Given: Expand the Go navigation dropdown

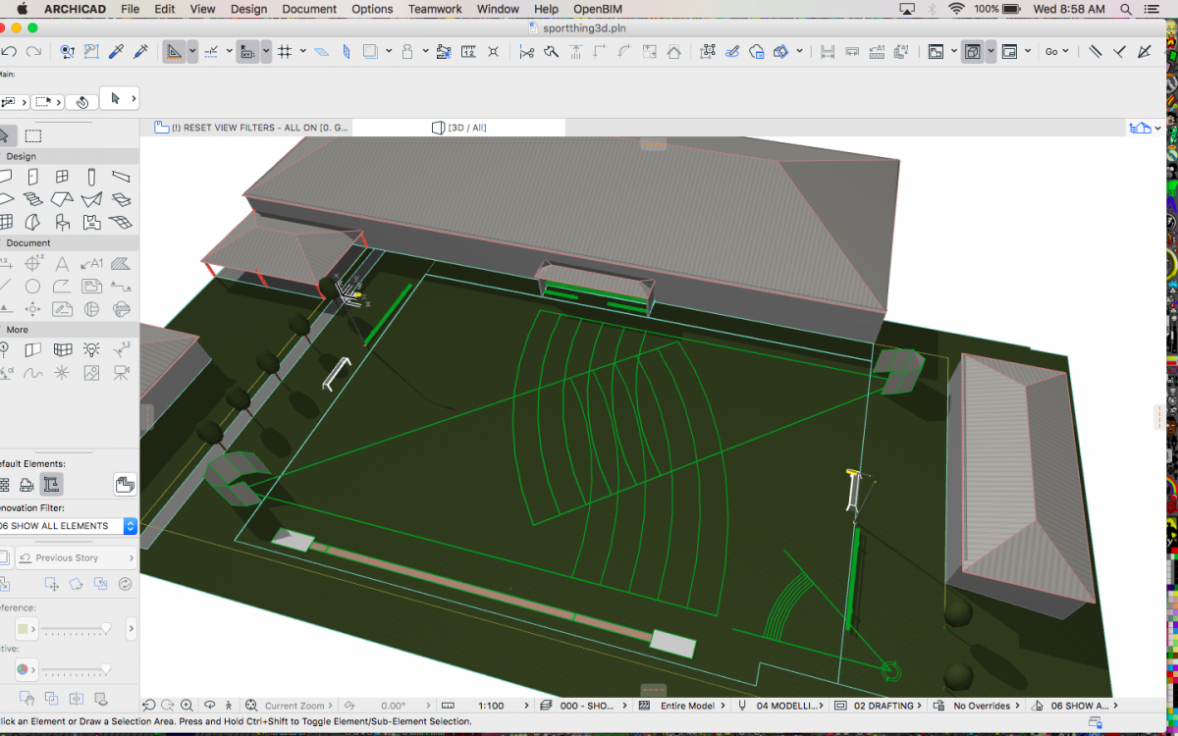Looking at the screenshot, I should (1056, 52).
